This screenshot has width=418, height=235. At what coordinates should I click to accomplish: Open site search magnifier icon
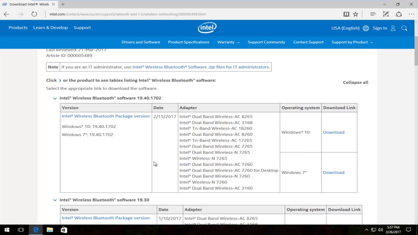[x=404, y=28]
